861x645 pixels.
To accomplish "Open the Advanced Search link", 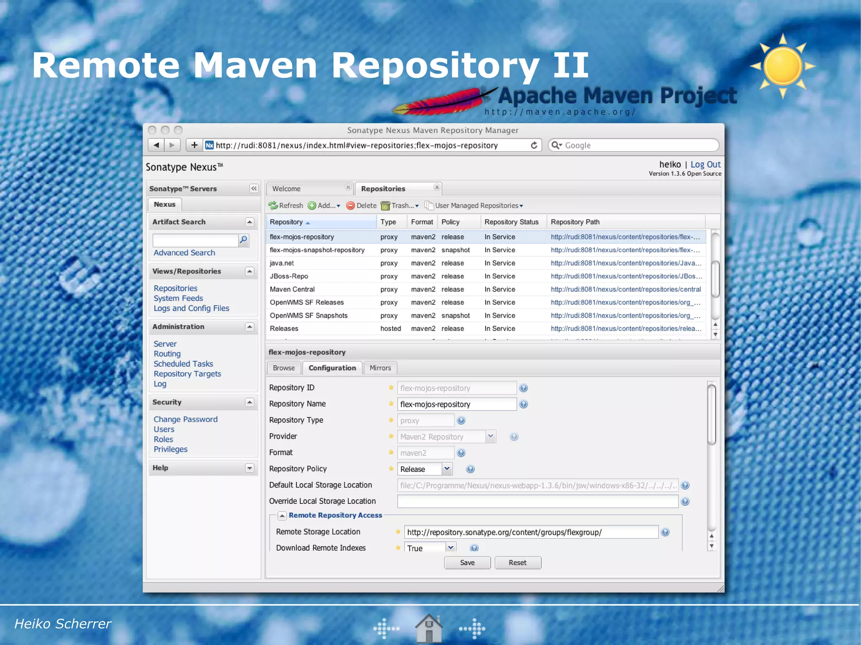I will (x=184, y=253).
